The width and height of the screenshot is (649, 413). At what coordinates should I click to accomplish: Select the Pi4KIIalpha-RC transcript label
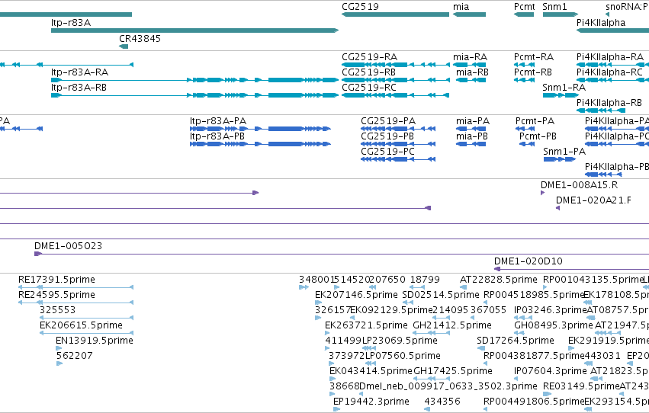pos(609,72)
